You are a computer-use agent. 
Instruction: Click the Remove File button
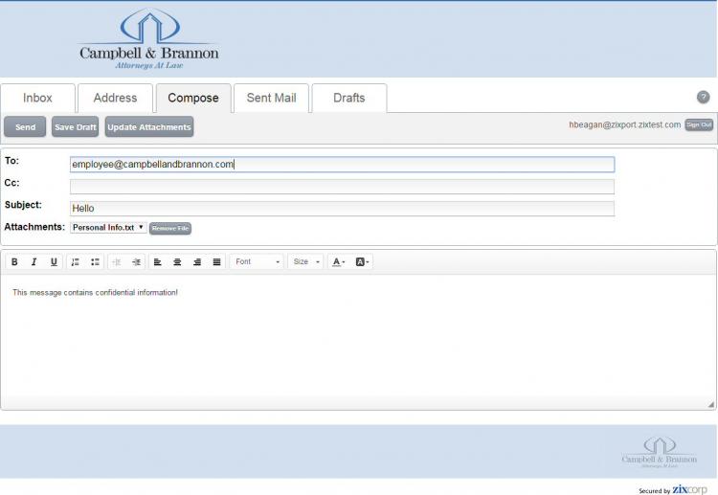[170, 228]
